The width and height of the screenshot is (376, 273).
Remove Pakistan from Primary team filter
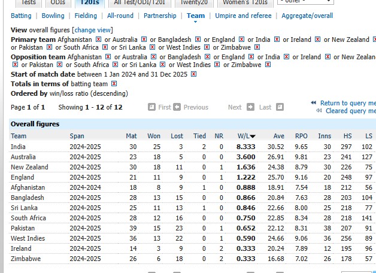(x=49, y=47)
